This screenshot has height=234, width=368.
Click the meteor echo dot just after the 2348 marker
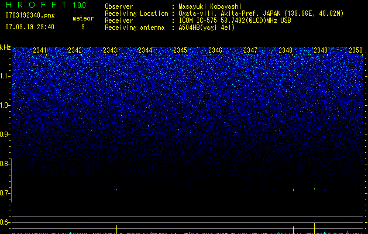[293, 190]
